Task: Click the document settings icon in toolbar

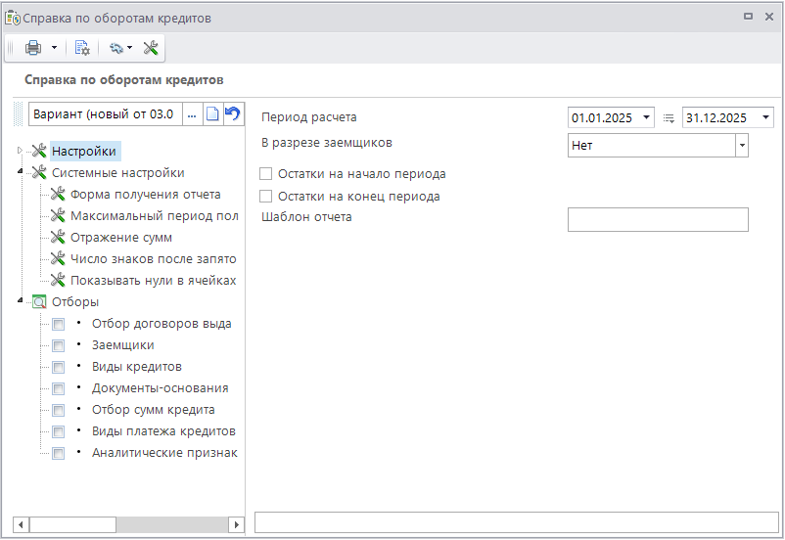Action: tap(82, 47)
